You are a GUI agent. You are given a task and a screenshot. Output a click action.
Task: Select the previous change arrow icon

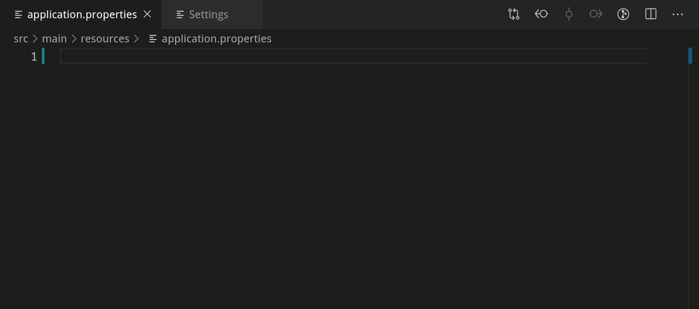coord(541,14)
